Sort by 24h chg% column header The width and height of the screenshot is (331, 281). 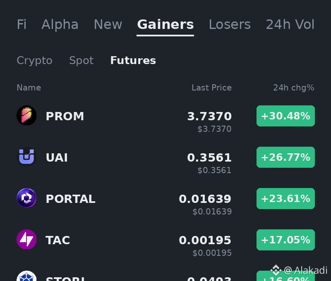pos(294,88)
